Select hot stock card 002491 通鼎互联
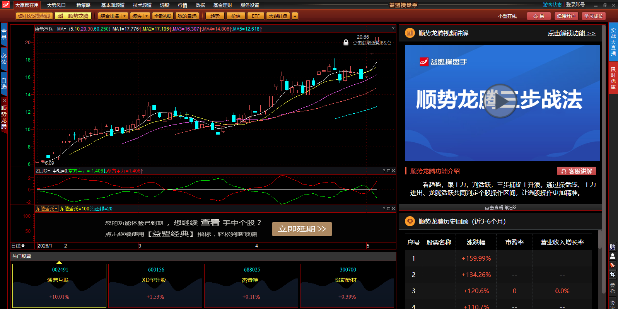This screenshot has width=618, height=309. (59, 285)
